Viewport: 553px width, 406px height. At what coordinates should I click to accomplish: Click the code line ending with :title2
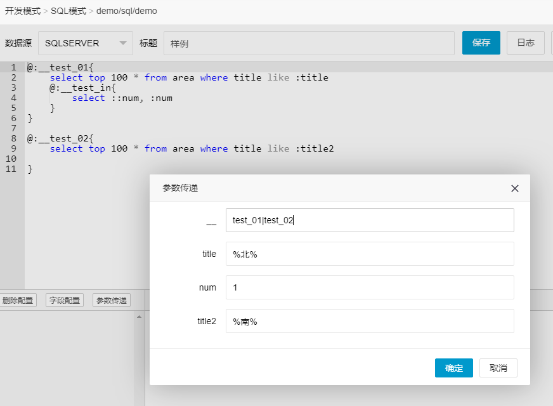coord(192,148)
